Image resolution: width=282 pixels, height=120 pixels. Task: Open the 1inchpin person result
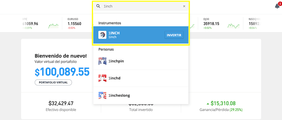(x=141, y=61)
